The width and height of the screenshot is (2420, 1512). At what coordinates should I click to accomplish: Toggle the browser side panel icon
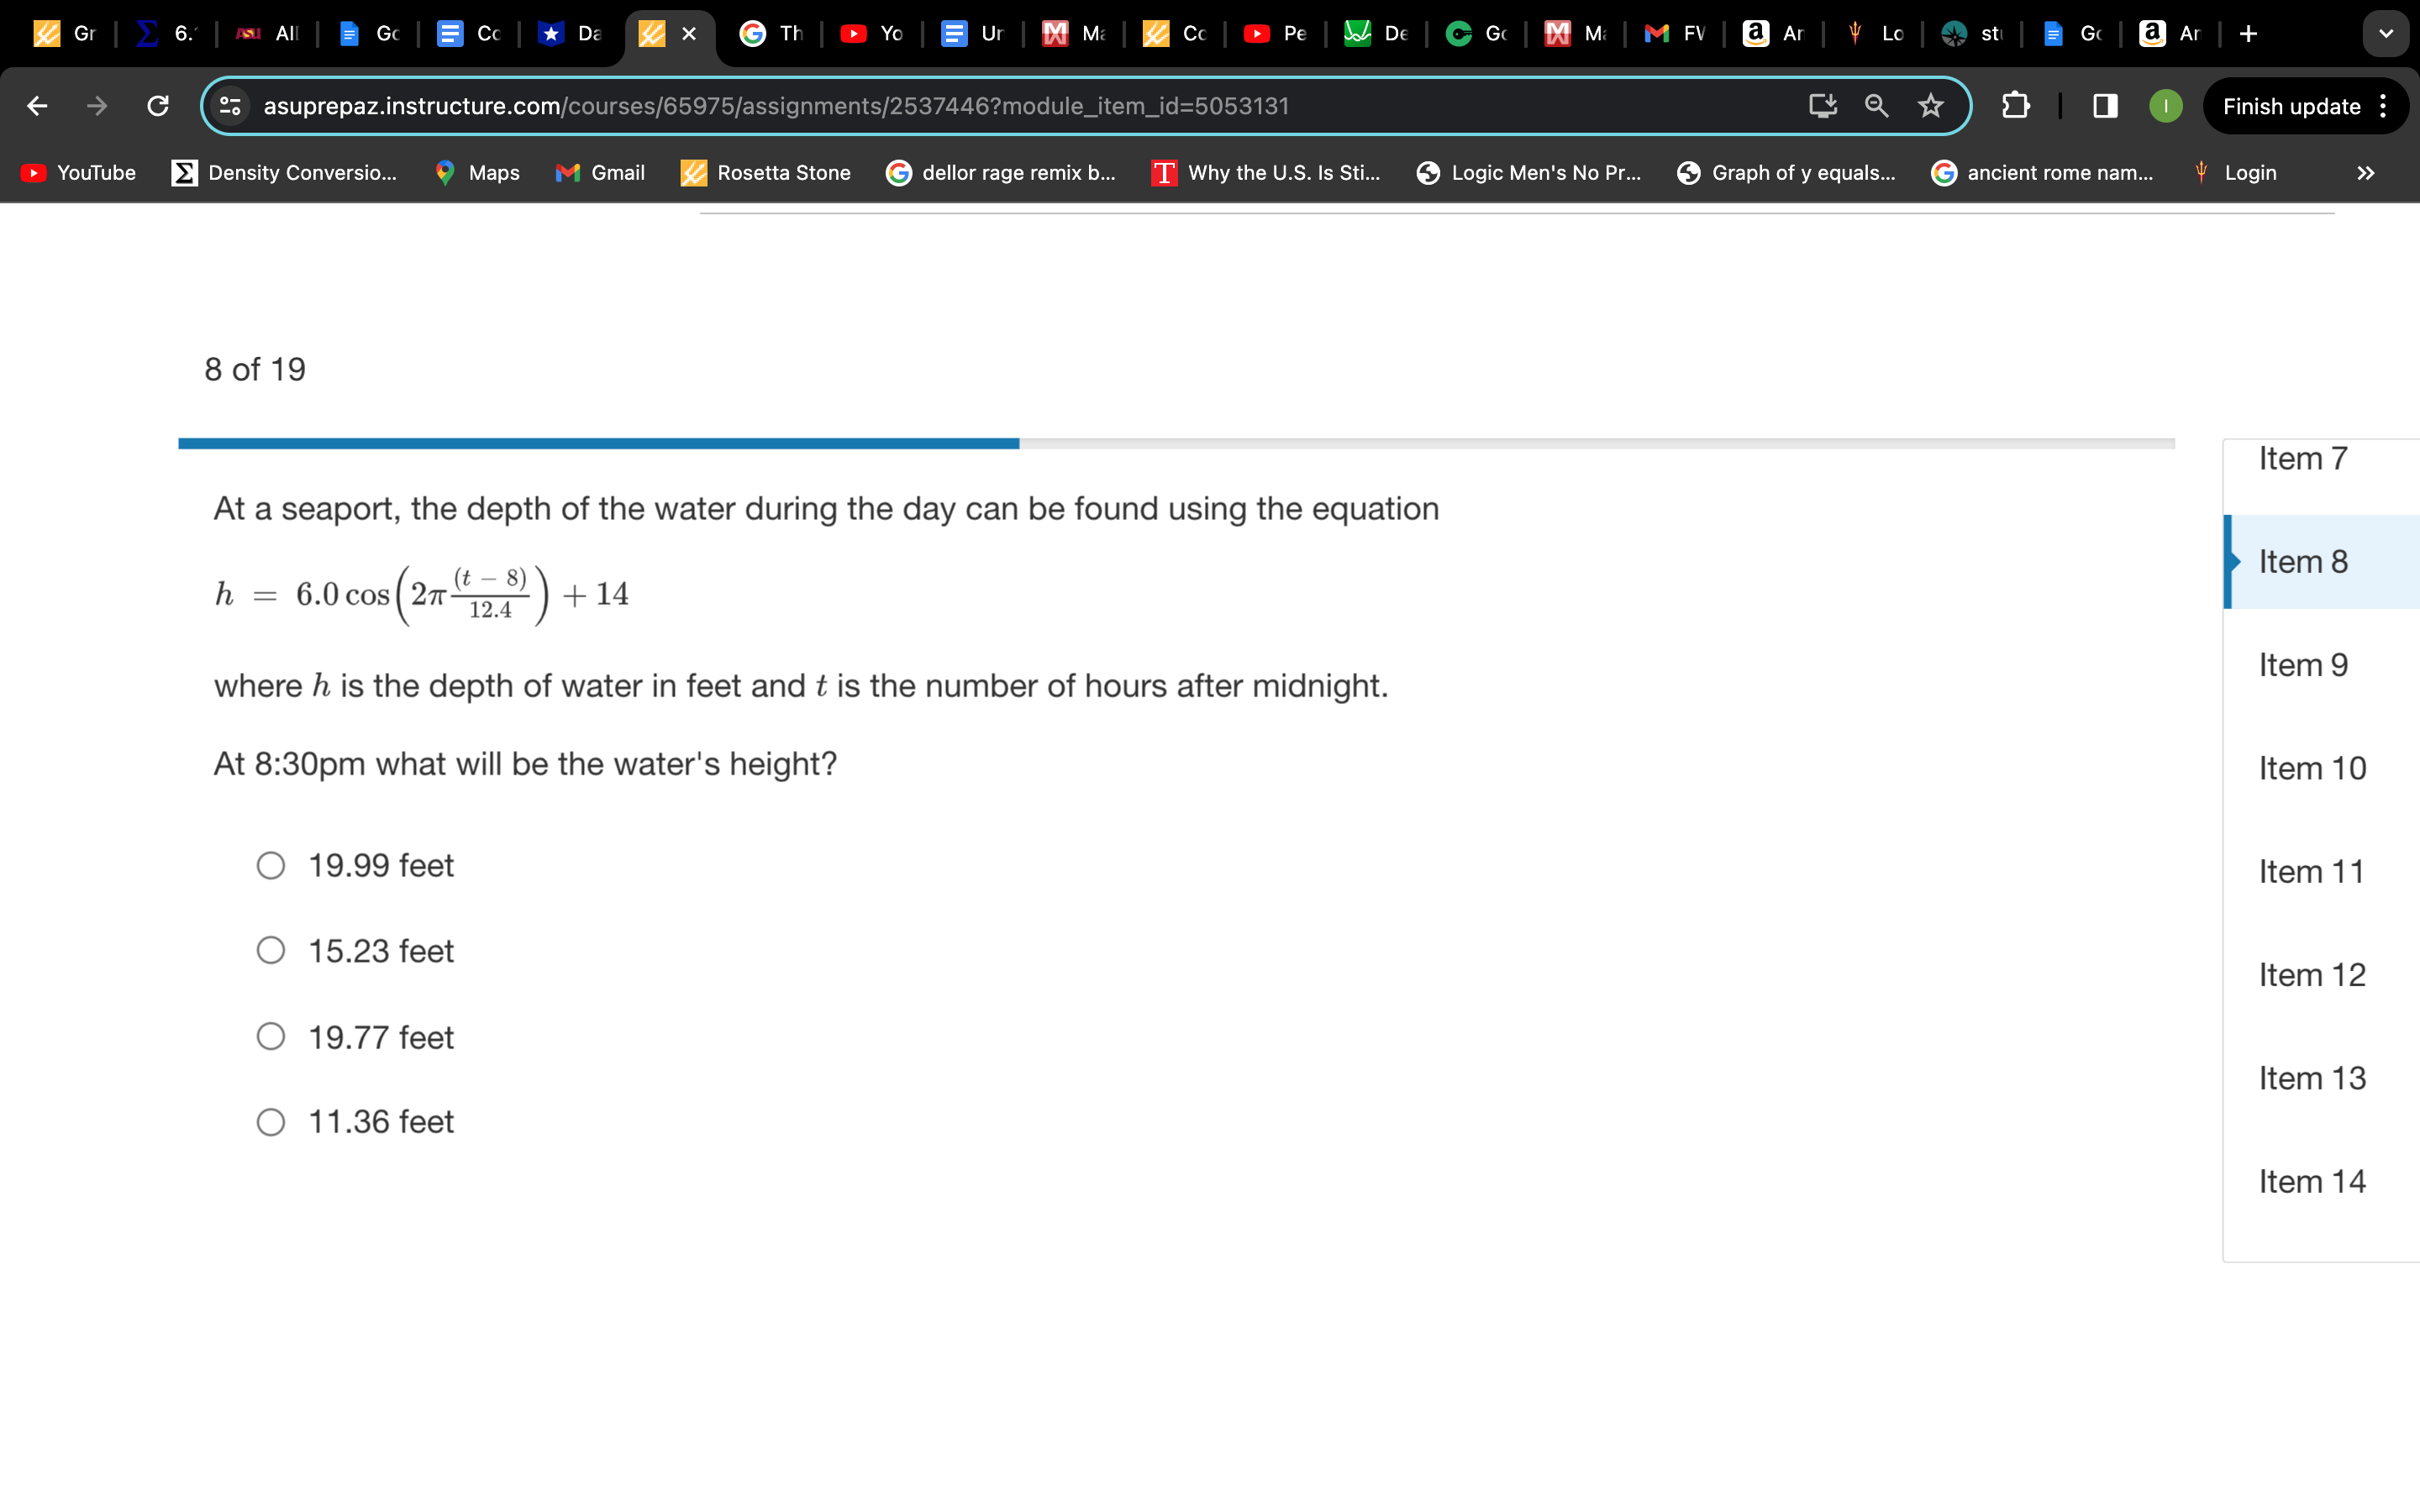click(2104, 106)
